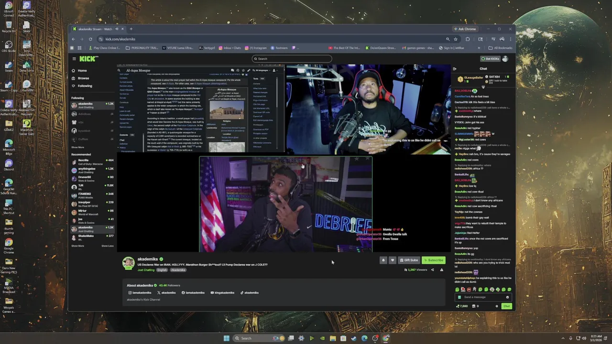Reload the Kick page
This screenshot has width=612, height=344.
90,39
